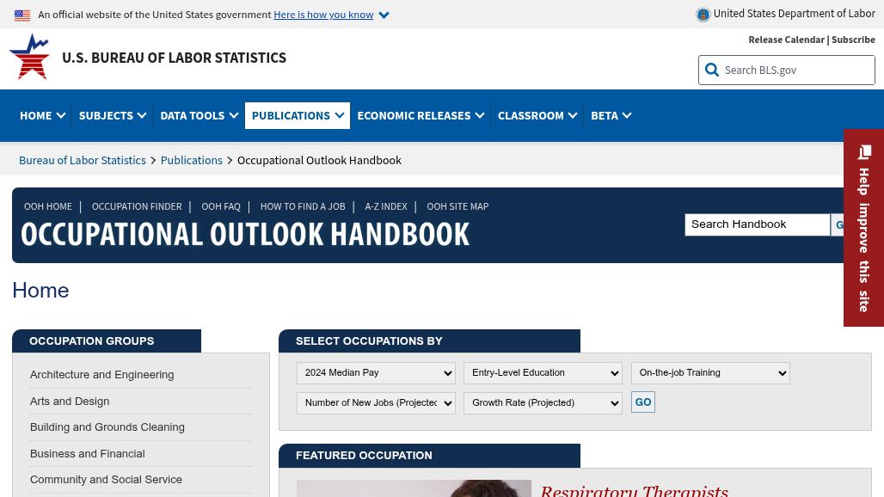Open the 'Here is how you know' link

323,15
